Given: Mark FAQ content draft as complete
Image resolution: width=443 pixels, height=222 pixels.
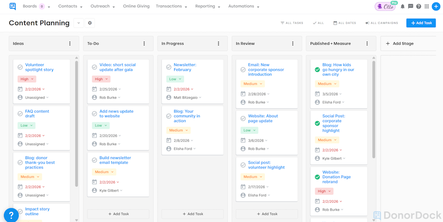Looking at the screenshot, I should (20, 113).
